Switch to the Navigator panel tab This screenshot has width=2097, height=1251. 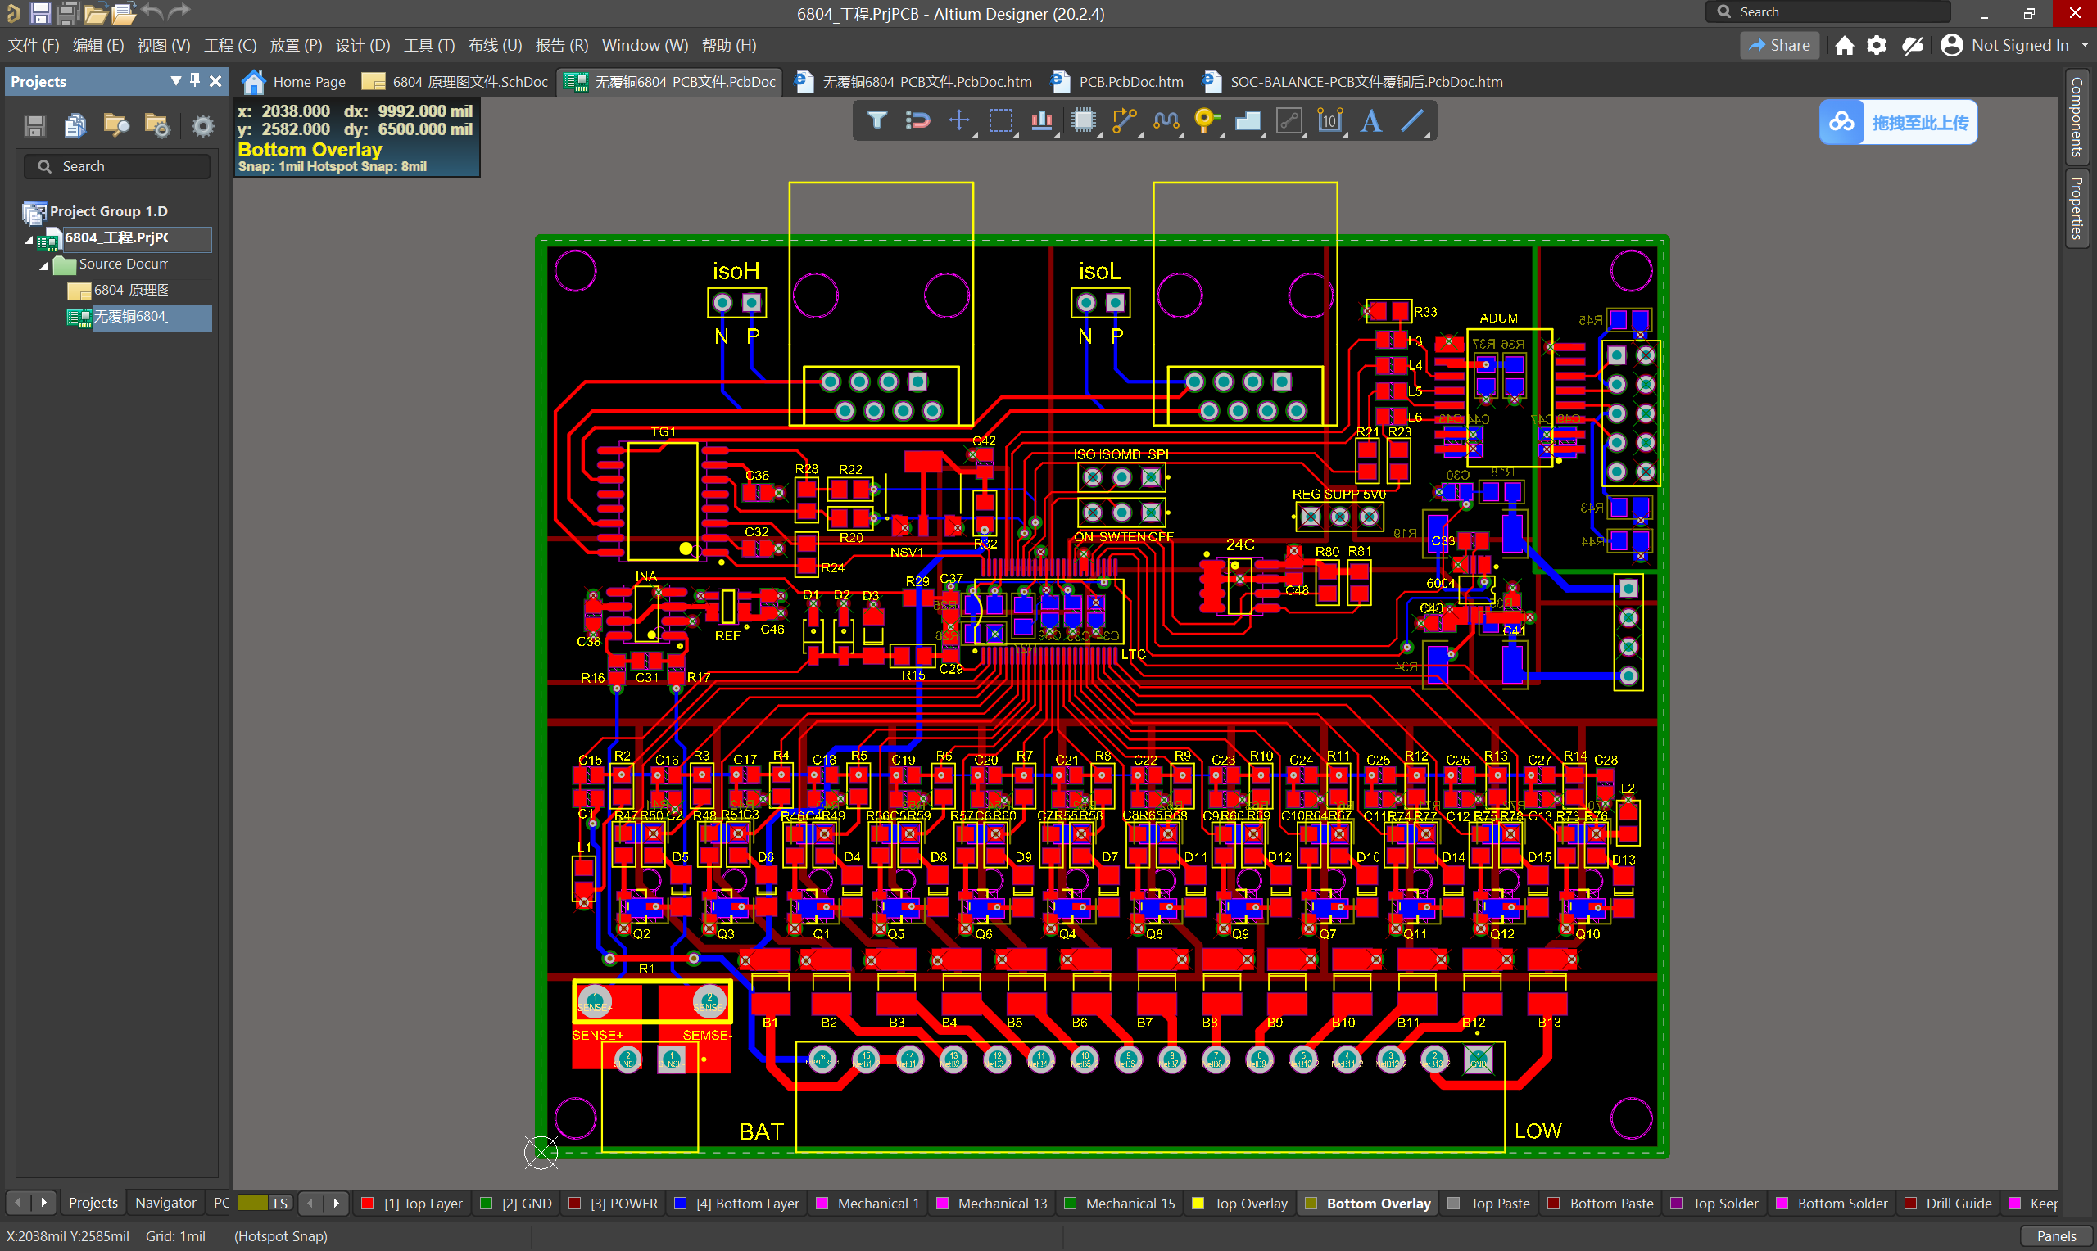click(165, 1203)
